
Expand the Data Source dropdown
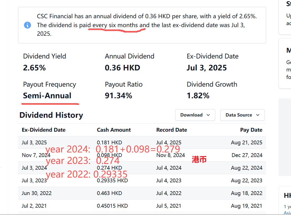coord(242,115)
